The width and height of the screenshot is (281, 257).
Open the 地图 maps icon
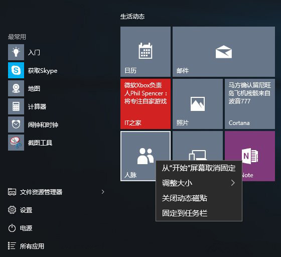tap(16, 88)
